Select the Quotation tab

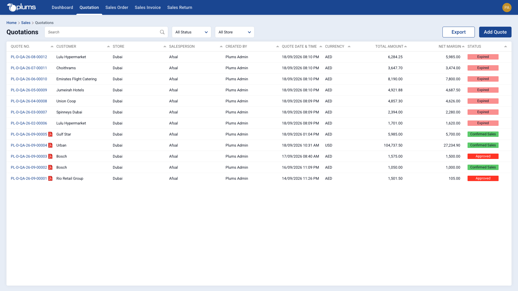(x=89, y=7)
